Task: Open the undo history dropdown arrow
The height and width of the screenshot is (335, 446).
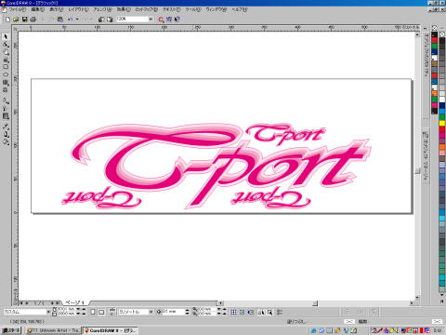Action: pos(77,20)
